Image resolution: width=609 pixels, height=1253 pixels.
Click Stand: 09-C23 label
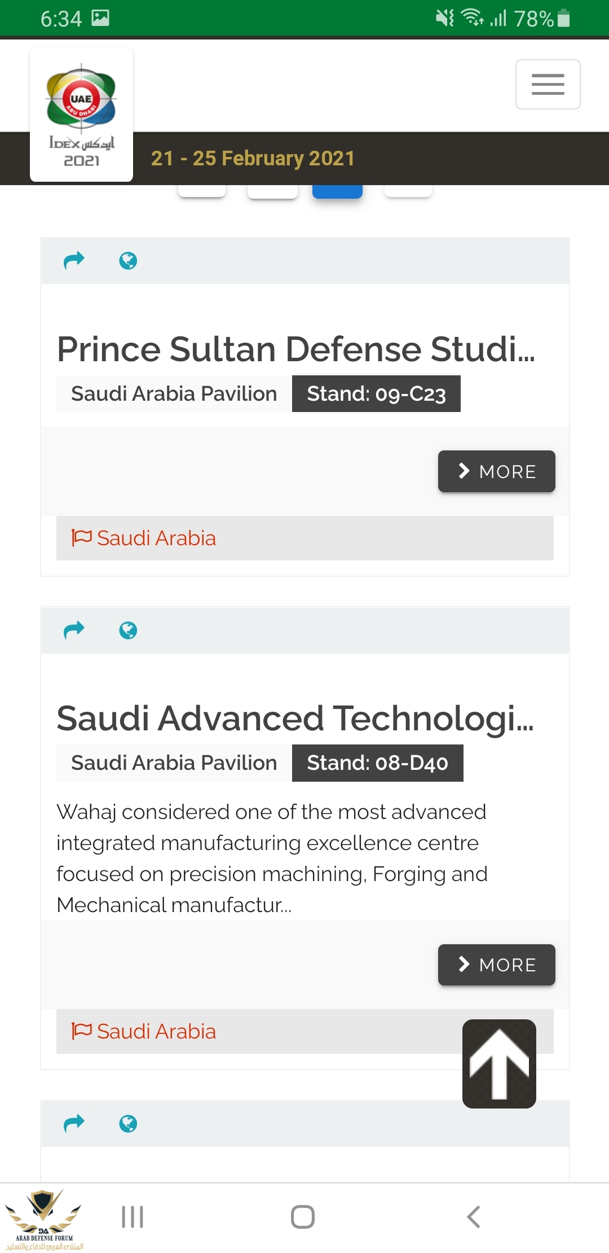(376, 393)
